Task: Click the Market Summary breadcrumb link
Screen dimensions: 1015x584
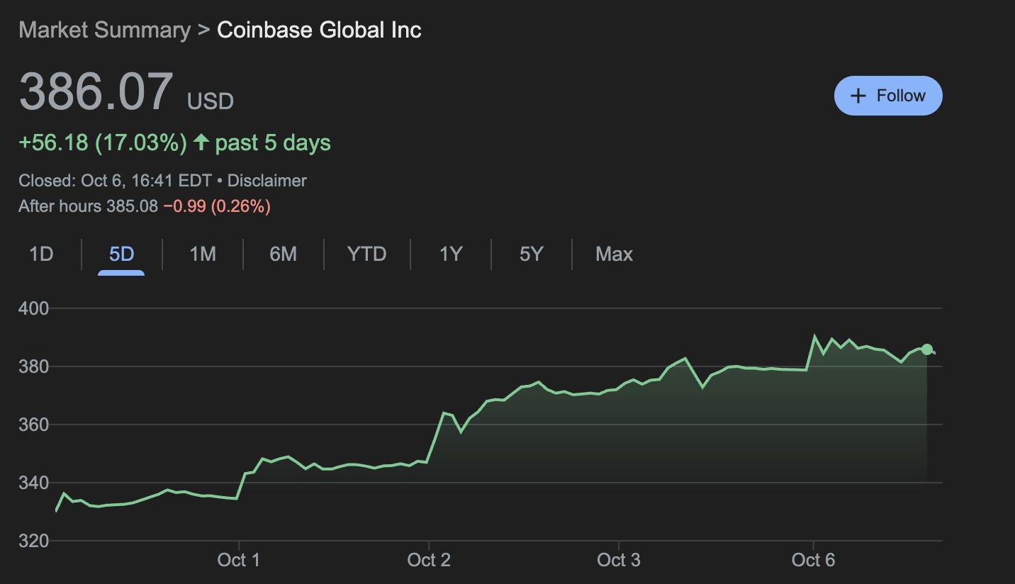Action: point(105,30)
